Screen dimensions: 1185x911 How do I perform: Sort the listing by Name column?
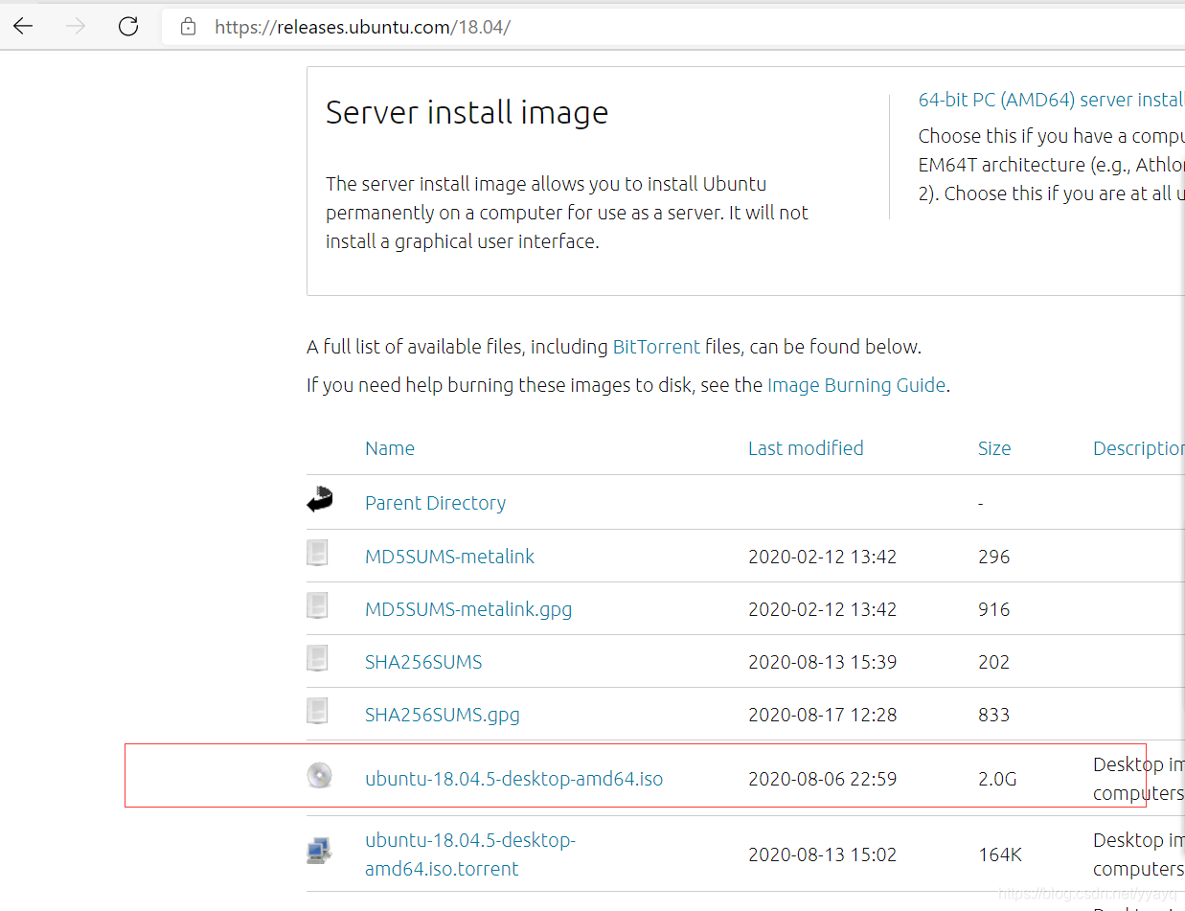390,448
